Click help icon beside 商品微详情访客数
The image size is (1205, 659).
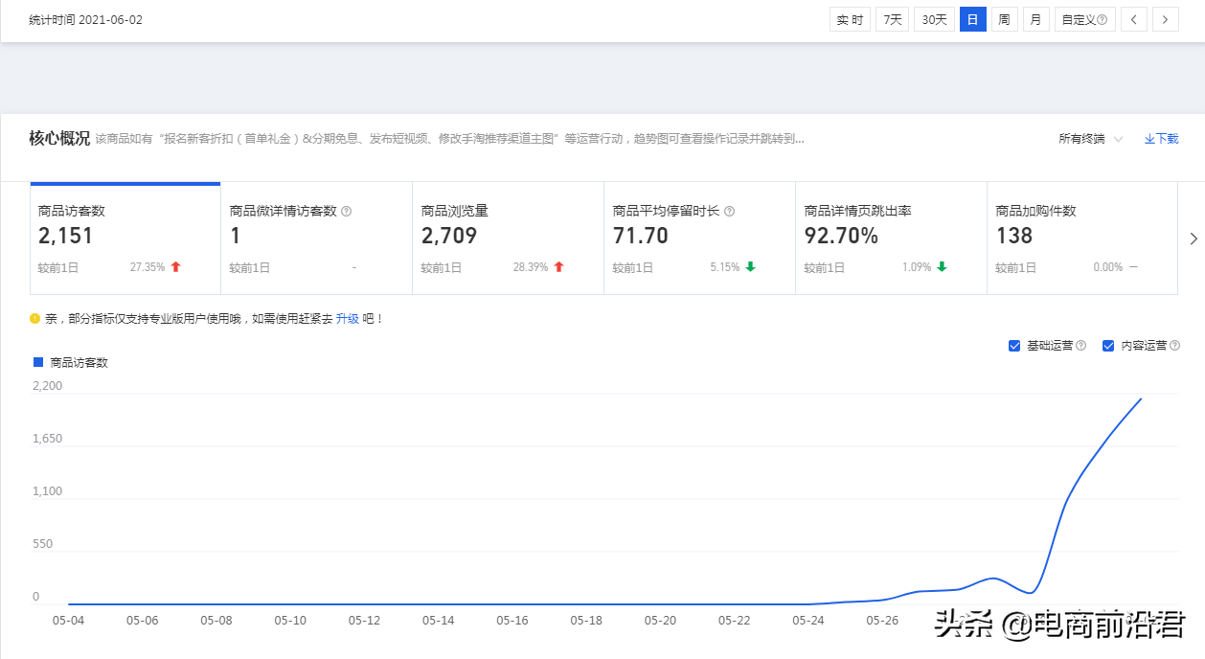pos(347,211)
